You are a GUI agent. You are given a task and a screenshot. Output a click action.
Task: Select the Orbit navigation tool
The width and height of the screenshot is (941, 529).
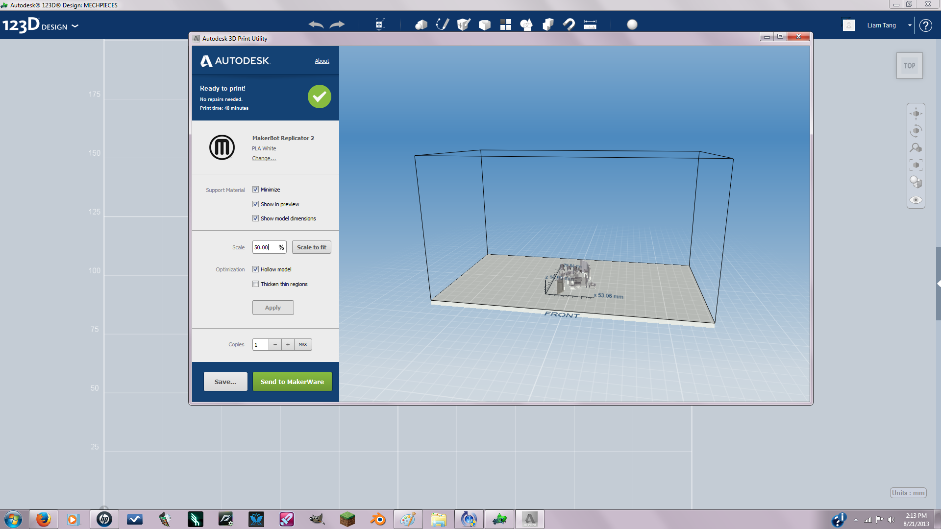pyautogui.click(x=916, y=131)
